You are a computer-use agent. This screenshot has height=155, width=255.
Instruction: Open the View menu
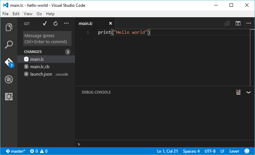click(x=28, y=14)
